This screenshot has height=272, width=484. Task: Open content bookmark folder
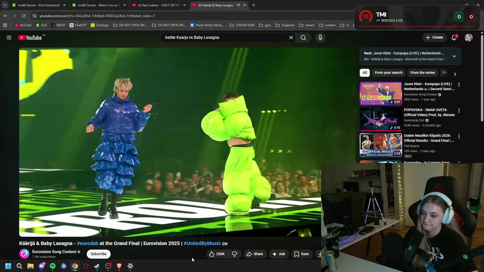coord(327,25)
